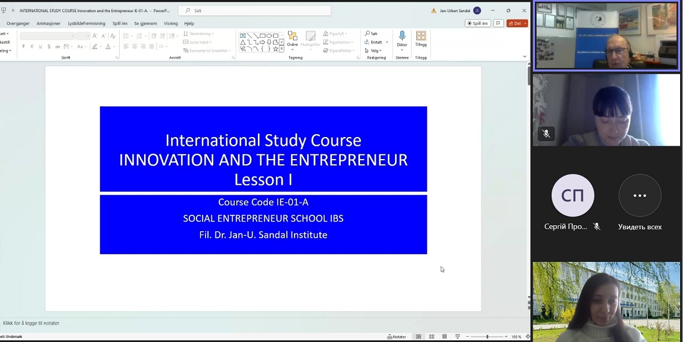Screen dimensions: 683x342
Task: Switch to slide sorter view icon
Action: (432, 337)
